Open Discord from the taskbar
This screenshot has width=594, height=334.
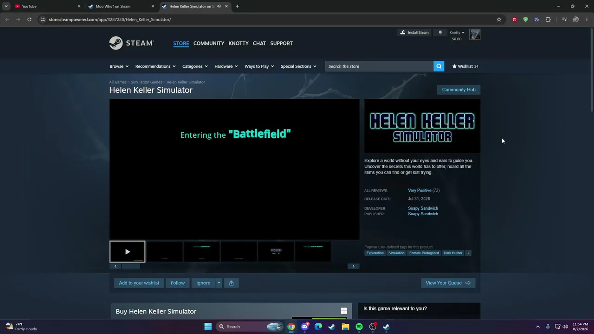click(x=304, y=327)
